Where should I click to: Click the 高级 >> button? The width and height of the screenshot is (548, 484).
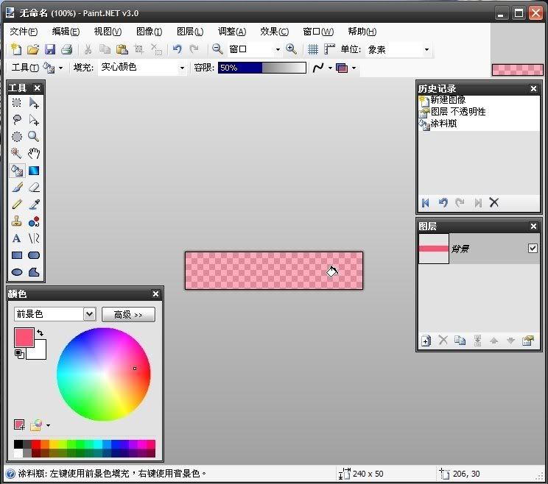coord(128,315)
